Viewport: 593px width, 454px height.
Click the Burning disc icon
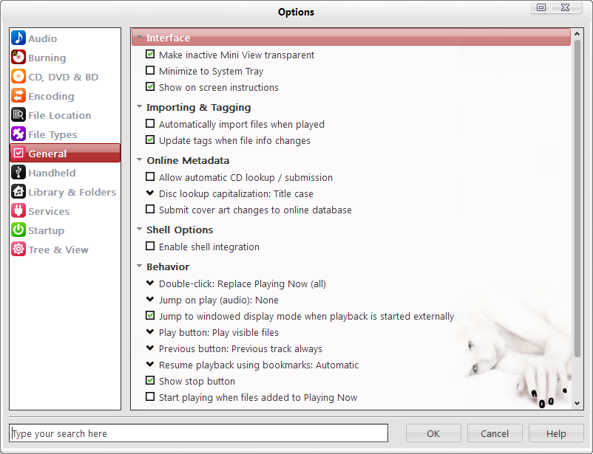(x=18, y=57)
